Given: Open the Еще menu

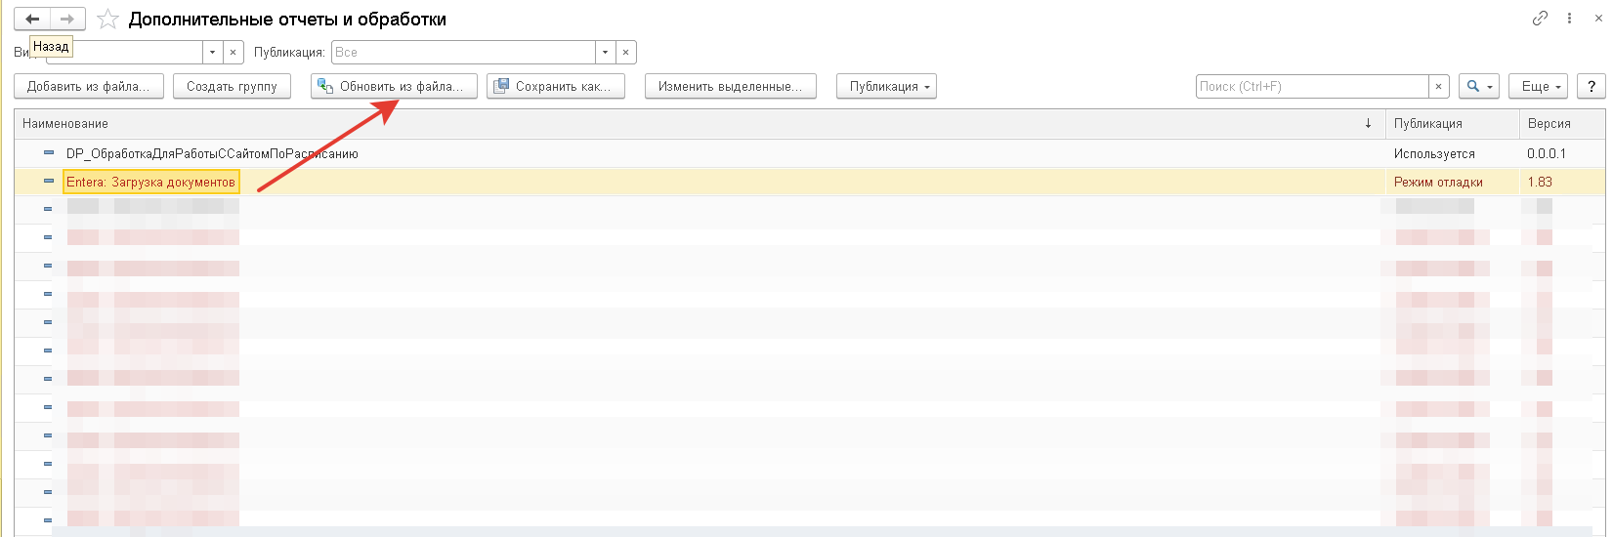Looking at the screenshot, I should coord(1538,87).
